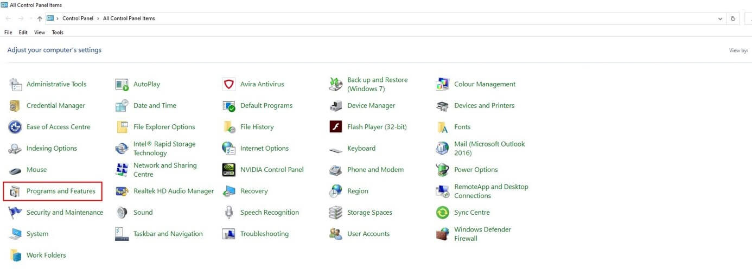Open the Work Folders icon
The image size is (752, 275).
coord(15,255)
